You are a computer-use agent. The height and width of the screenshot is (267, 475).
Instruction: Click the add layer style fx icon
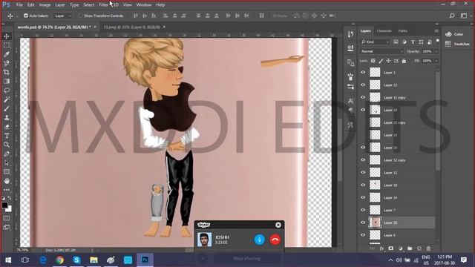pyautogui.click(x=381, y=248)
